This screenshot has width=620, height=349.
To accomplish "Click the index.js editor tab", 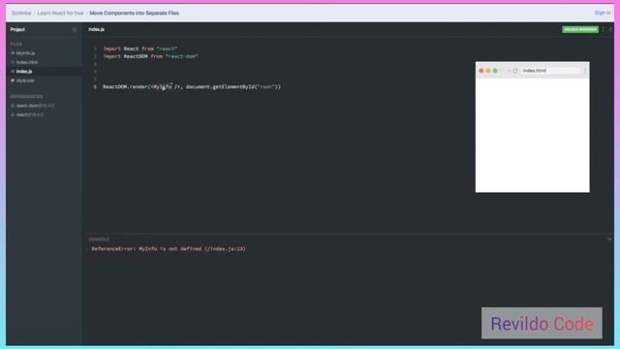I will coord(96,29).
